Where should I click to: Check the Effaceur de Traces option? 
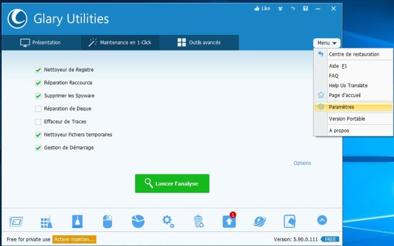tap(38, 122)
